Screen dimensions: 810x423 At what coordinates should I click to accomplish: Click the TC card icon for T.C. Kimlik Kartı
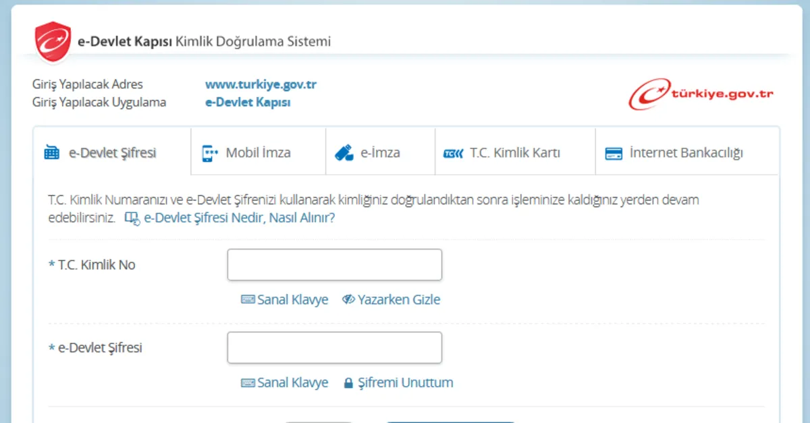[x=453, y=153]
